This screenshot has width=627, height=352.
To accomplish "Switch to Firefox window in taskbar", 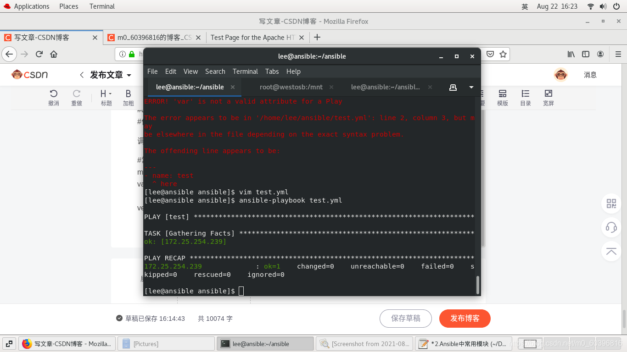I will [67, 344].
